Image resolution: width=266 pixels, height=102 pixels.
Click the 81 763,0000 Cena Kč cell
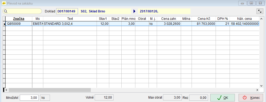point(204,24)
